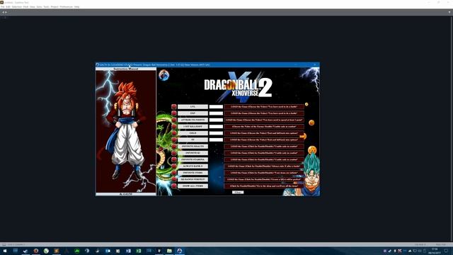This screenshot has height=255, width=453.
Task: Open File Explorer folder taskbar icon
Action: (169, 251)
